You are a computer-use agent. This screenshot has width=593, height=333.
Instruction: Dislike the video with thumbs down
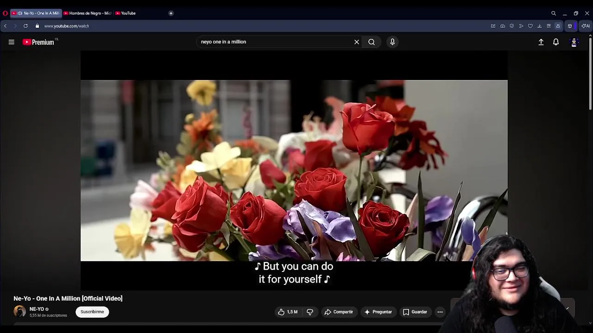[310, 312]
